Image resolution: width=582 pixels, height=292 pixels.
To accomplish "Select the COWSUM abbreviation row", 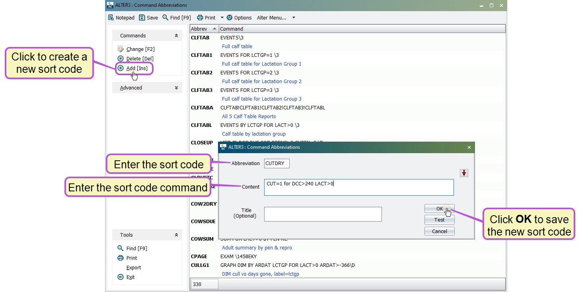I will click(x=202, y=239).
